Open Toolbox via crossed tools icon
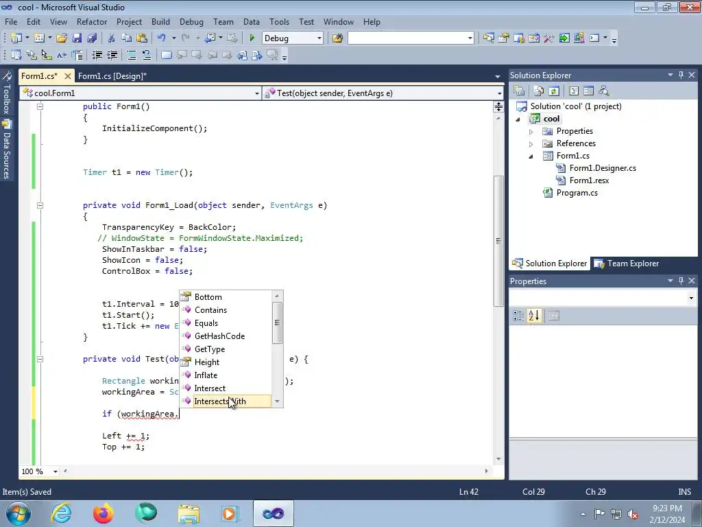This screenshot has width=702, height=527. pyautogui.click(x=548, y=38)
